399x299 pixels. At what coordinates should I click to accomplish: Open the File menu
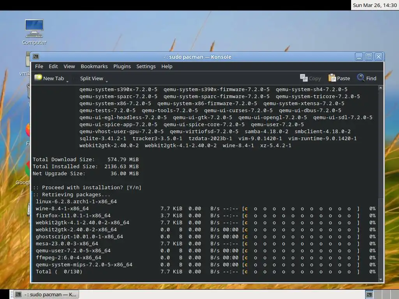pos(39,66)
